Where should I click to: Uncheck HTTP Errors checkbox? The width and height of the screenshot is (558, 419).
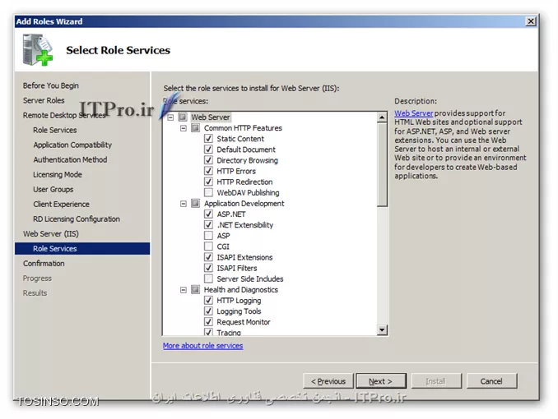click(x=208, y=171)
